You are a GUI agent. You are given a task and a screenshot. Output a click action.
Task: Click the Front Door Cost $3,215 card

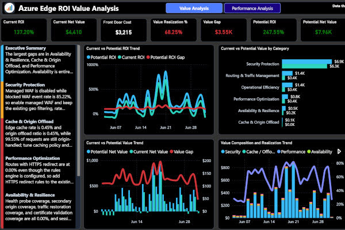click(x=124, y=30)
